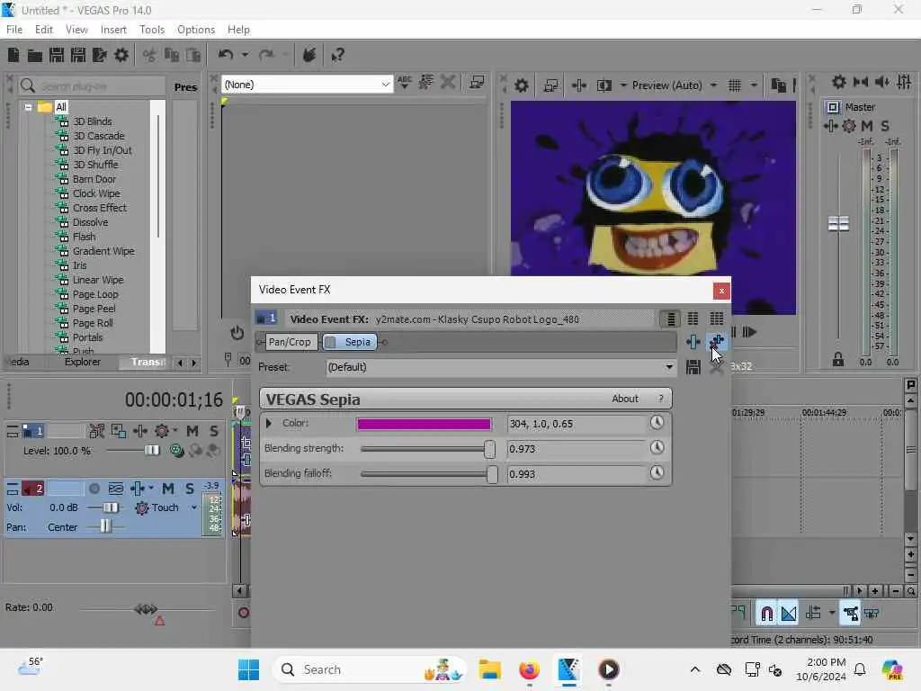The image size is (921, 691).
Task: Animate Blending strength clock icon
Action: pos(657,448)
